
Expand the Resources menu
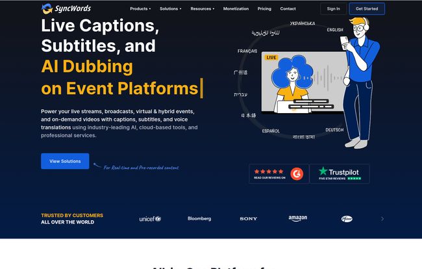coord(203,8)
